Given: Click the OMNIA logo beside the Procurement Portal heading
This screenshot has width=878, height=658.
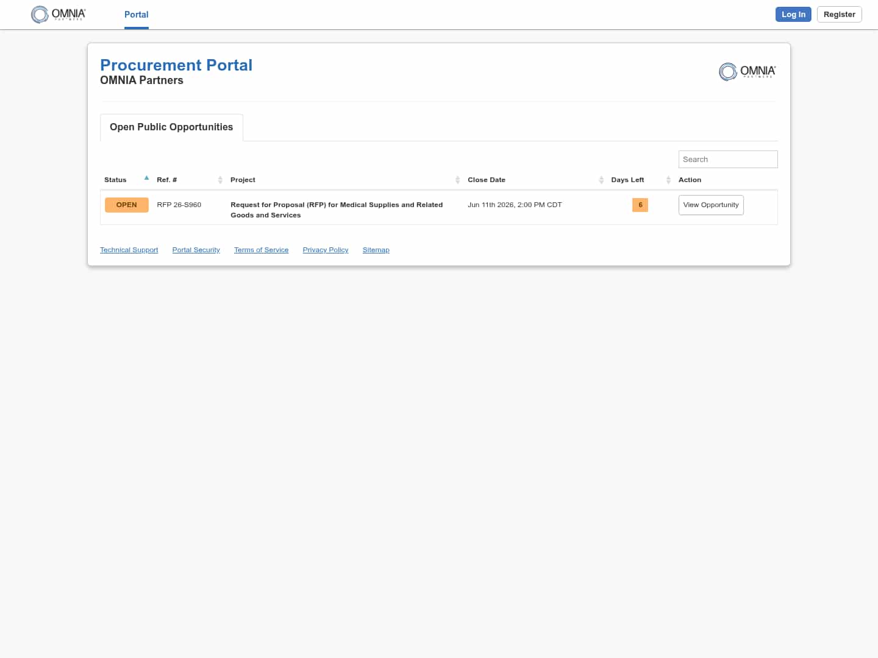Looking at the screenshot, I should (748, 72).
